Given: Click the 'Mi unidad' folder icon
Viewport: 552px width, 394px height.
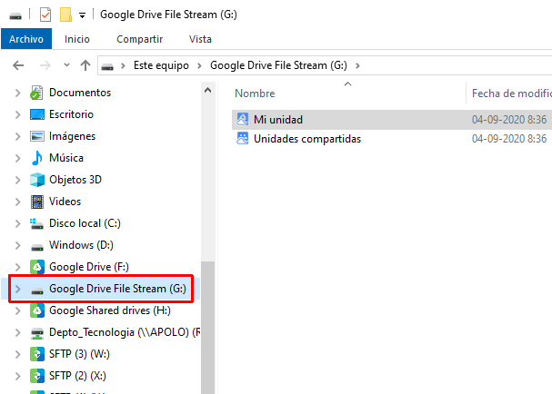Looking at the screenshot, I should (x=242, y=119).
